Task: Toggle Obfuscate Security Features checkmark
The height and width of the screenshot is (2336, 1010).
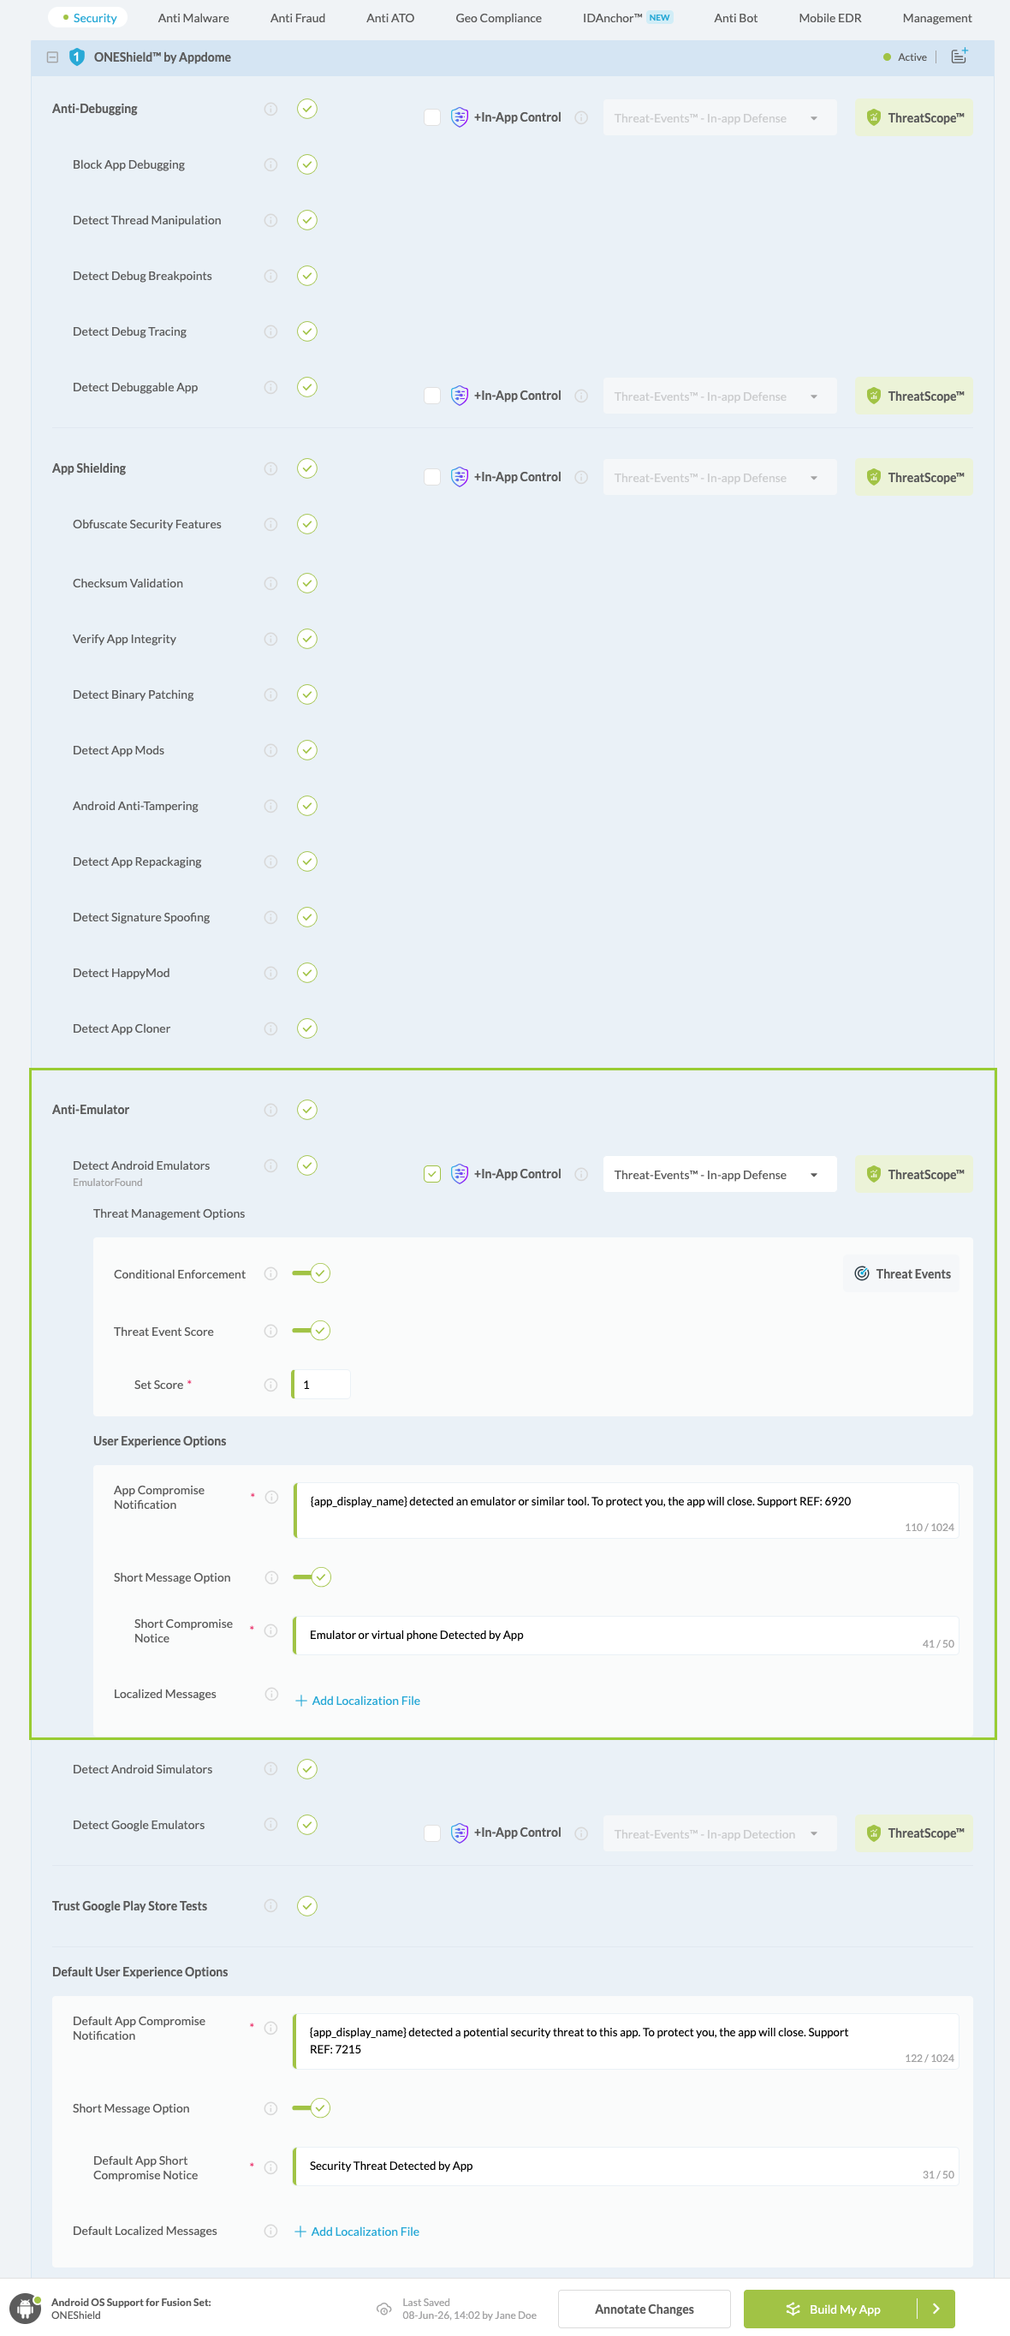Action: click(307, 524)
